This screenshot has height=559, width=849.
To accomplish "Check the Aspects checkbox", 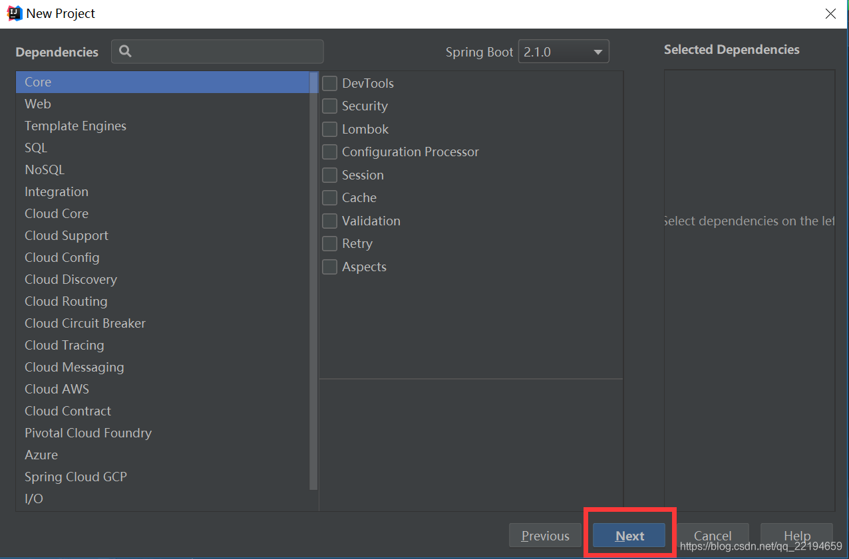I will 329,267.
